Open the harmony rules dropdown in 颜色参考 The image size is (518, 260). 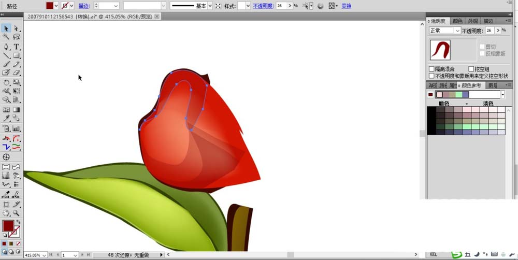[503, 95]
